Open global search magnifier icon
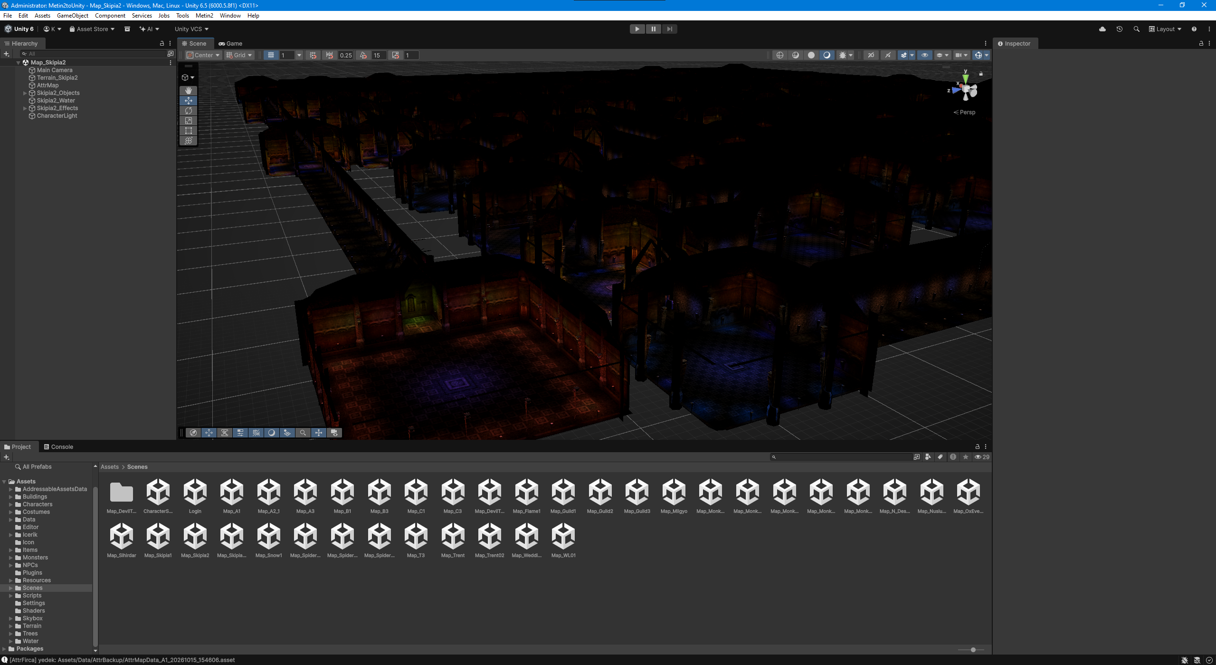The width and height of the screenshot is (1216, 665). [1137, 29]
